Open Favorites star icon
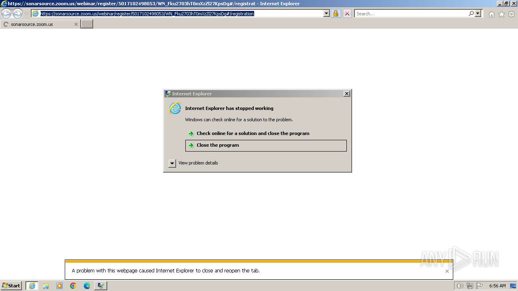 click(x=501, y=14)
